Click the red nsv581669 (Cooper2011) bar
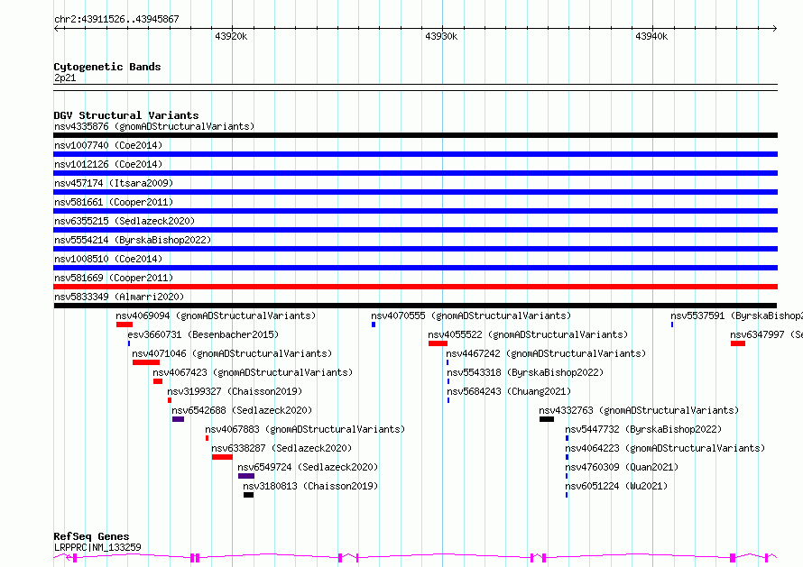Image resolution: width=803 pixels, height=567 pixels. point(415,287)
